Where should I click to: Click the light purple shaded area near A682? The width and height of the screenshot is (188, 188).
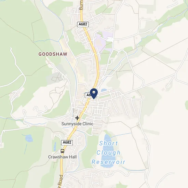[103, 40]
